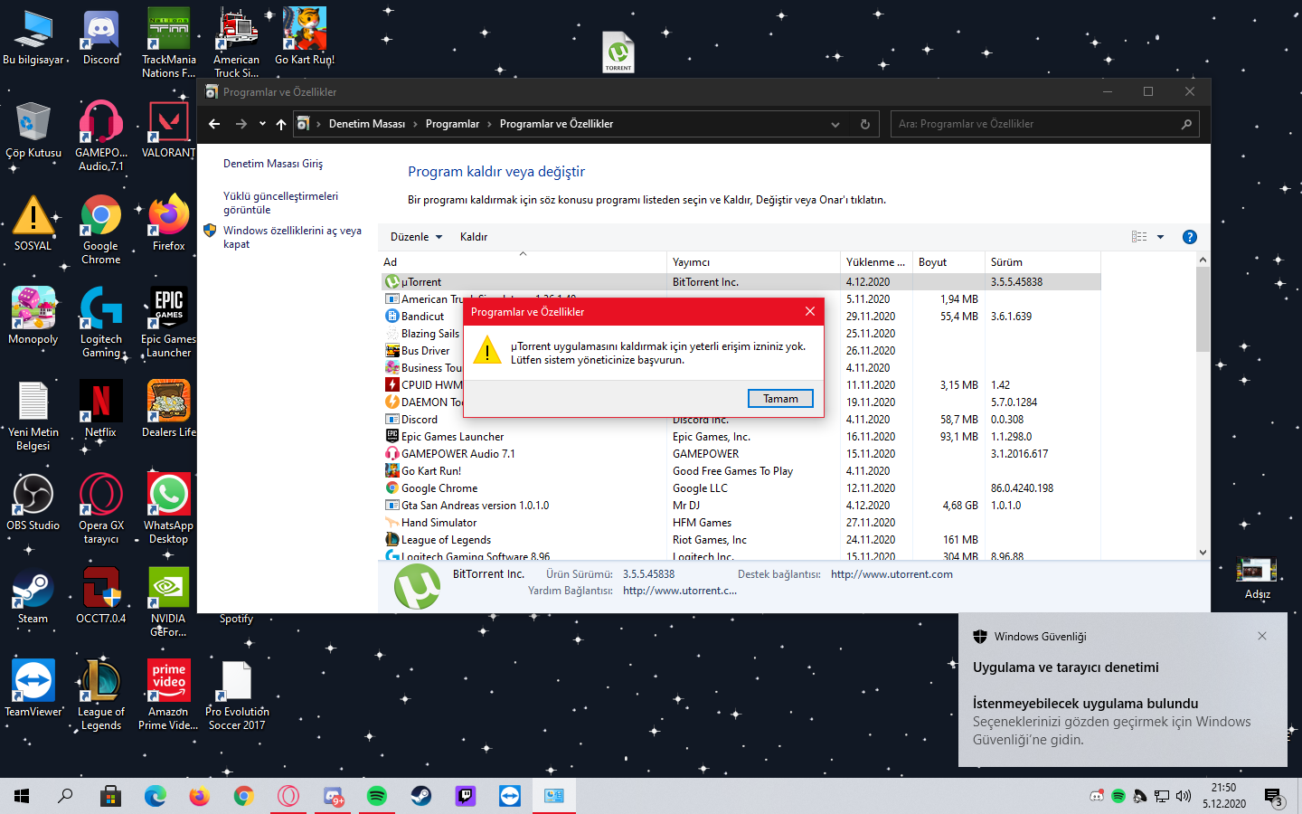The height and width of the screenshot is (814, 1302).
Task: Open WhatsApp Desktop shortcut
Action: 169,509
